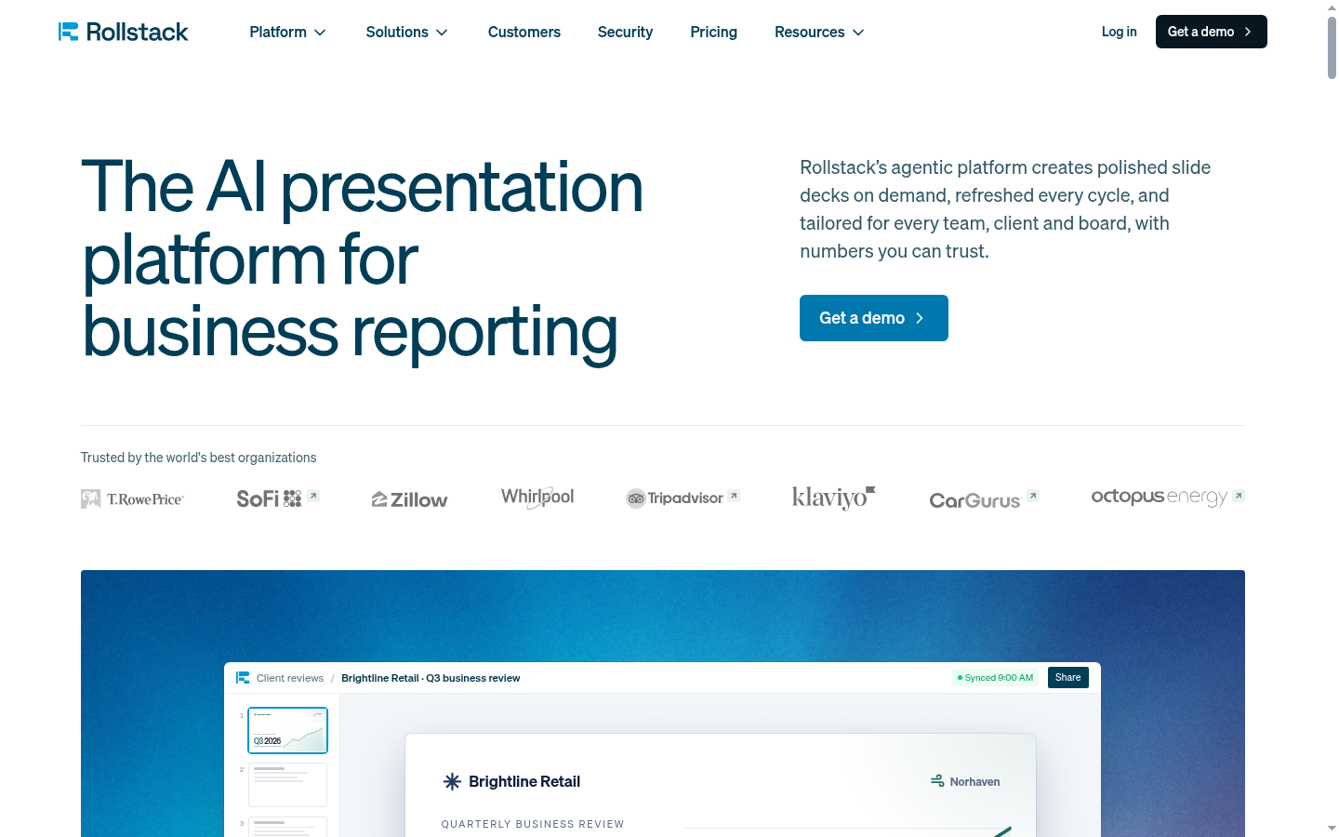Click the Synced 9:00 AM status badge
The height and width of the screenshot is (837, 1339).
pyautogui.click(x=995, y=677)
